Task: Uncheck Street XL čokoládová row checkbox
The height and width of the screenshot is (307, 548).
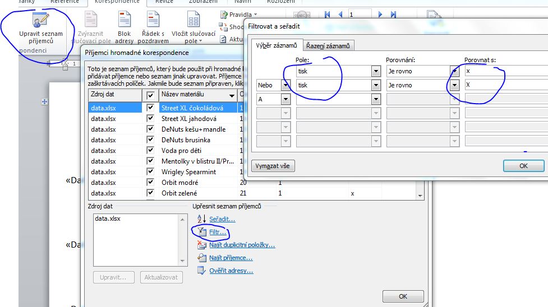Action: 150,108
